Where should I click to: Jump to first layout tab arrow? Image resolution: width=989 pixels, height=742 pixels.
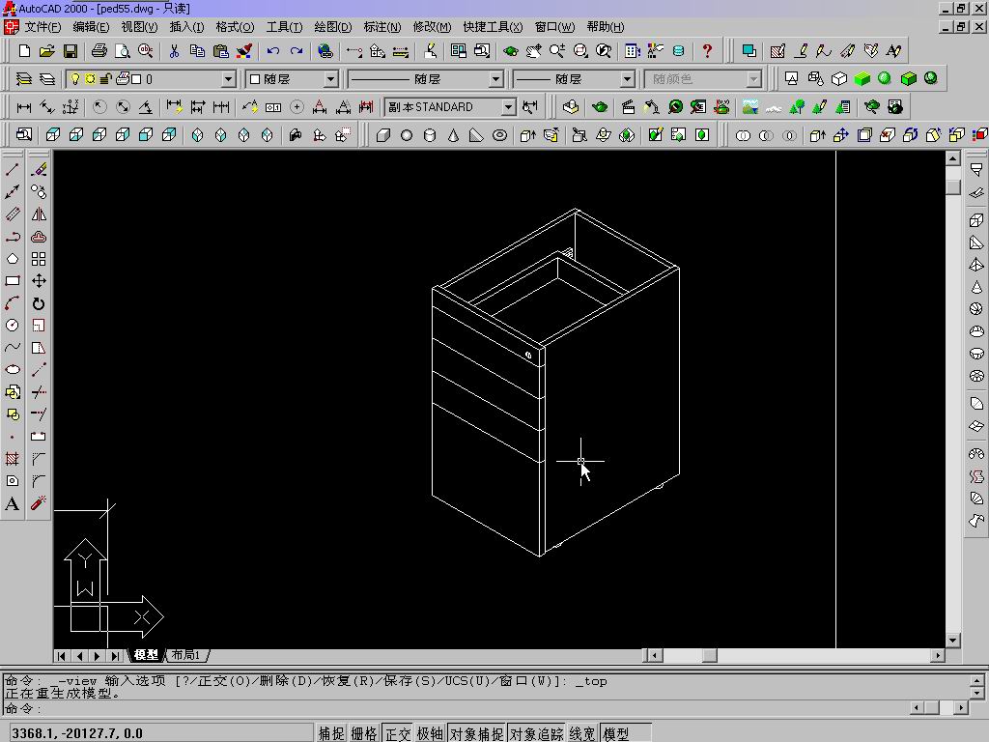click(x=61, y=656)
